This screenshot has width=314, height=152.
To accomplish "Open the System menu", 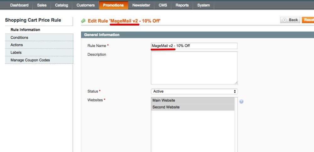I will [x=203, y=5].
